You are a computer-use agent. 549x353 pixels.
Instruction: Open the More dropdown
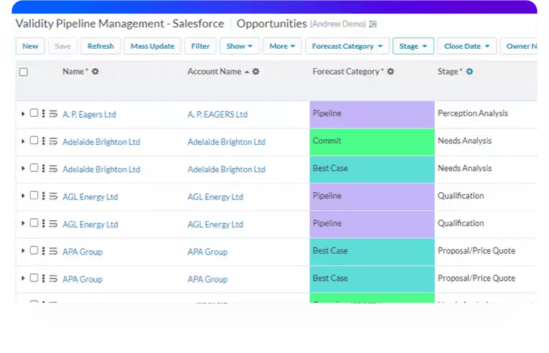click(282, 46)
